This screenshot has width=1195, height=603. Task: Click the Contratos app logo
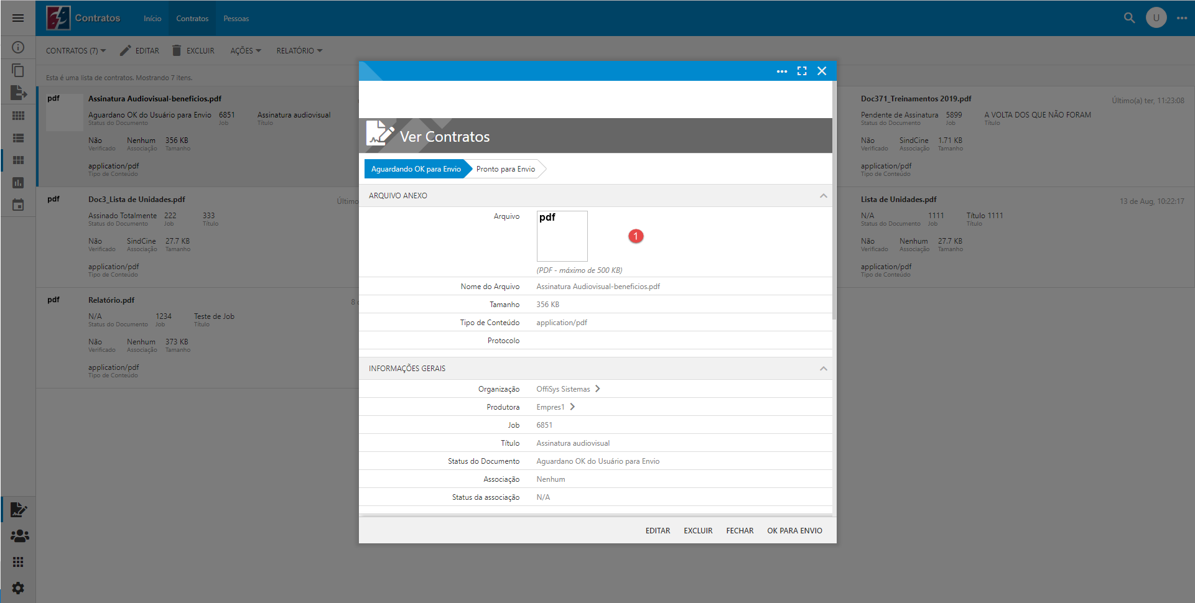tap(58, 18)
